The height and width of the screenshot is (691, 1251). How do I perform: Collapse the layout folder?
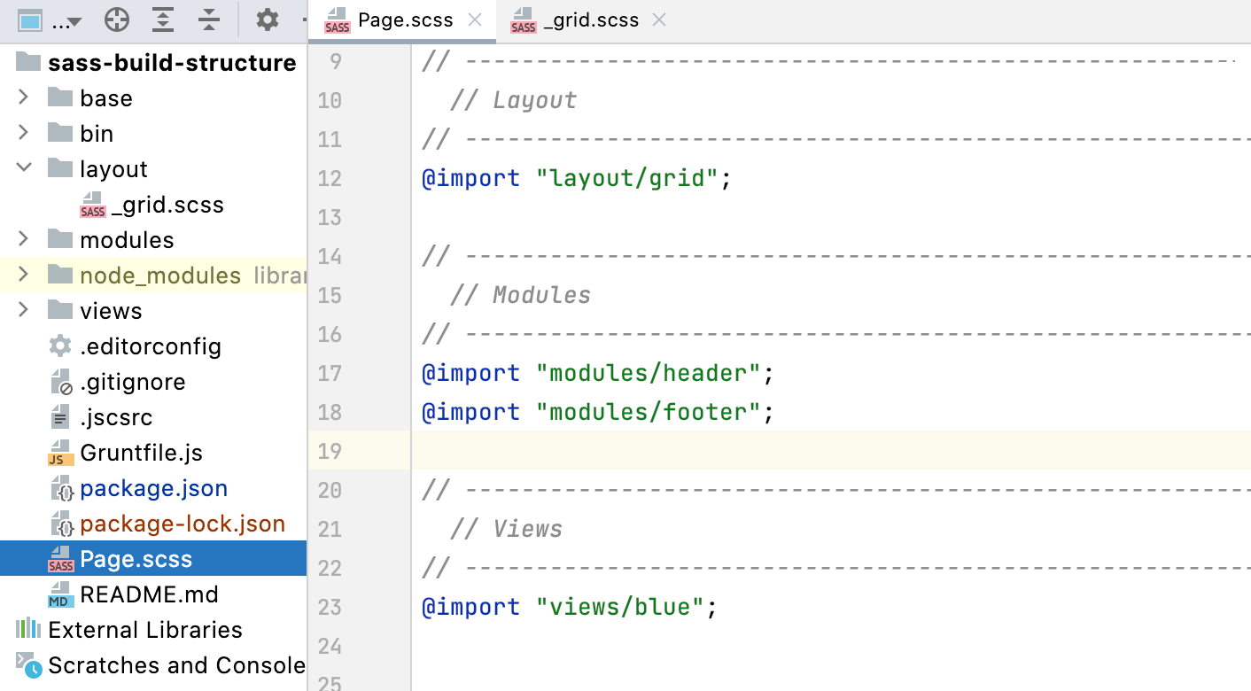point(24,168)
